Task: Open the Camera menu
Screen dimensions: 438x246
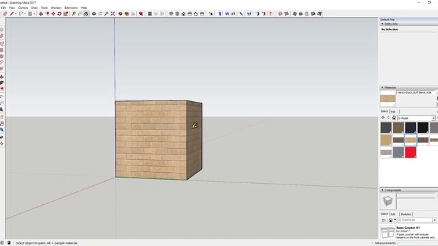Action: point(23,8)
